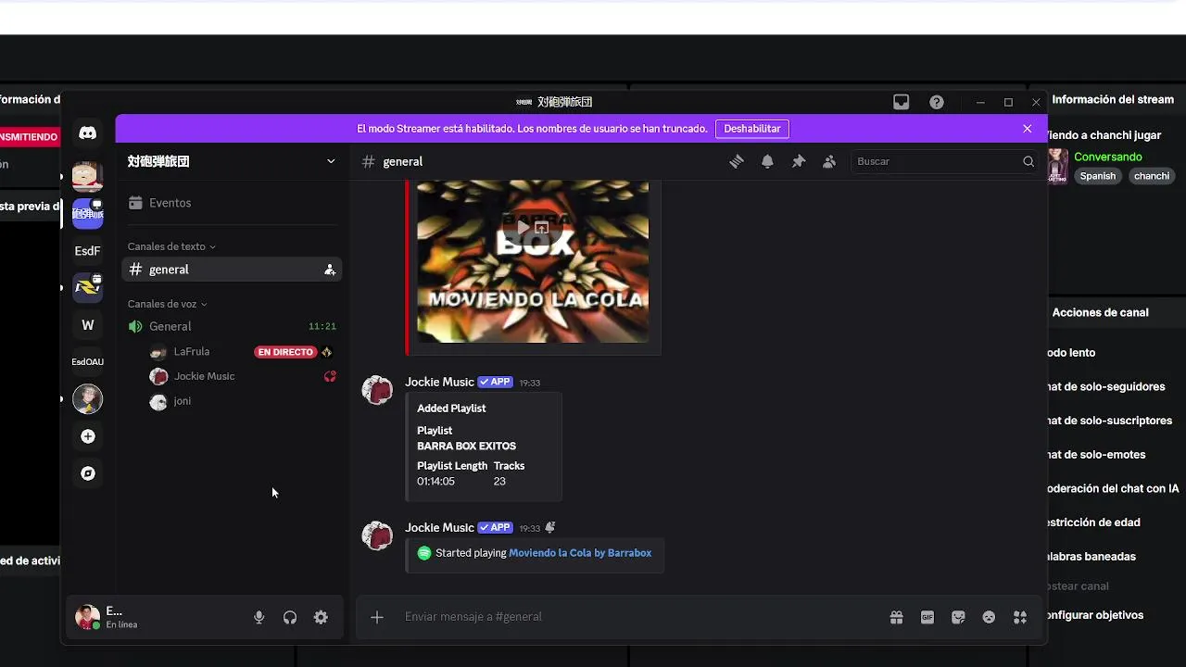
Task: Click Información del stream heading
Action: (x=1113, y=99)
